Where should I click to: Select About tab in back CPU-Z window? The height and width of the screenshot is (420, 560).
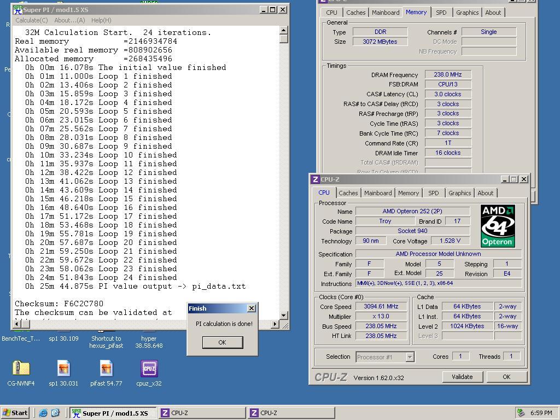[x=493, y=13]
